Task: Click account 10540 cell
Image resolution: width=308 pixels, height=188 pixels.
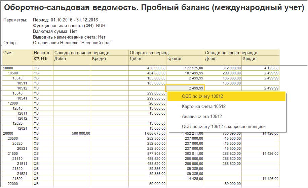Action: pyautogui.click(x=17, y=93)
